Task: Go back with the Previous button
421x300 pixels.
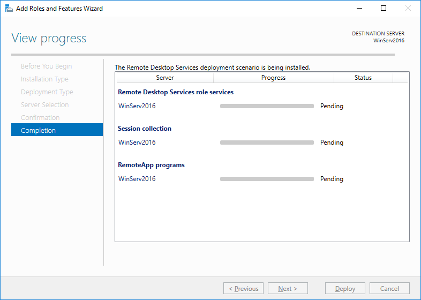Action: click(243, 289)
